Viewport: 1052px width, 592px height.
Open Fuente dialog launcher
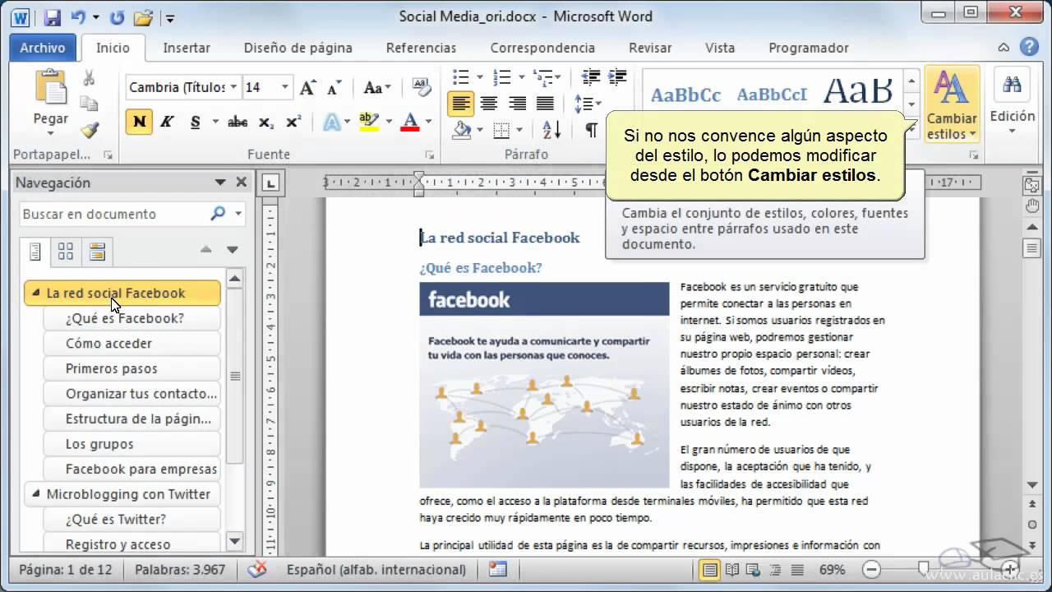click(x=429, y=155)
